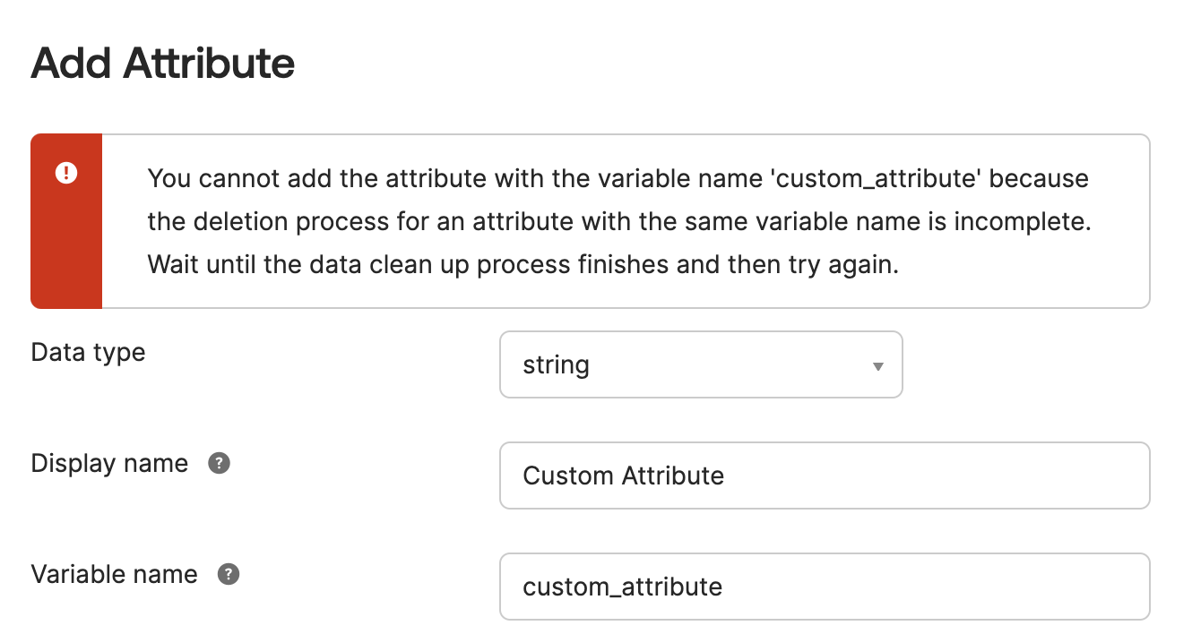The image size is (1192, 634).
Task: Click the Add Attribute heading
Action: [162, 64]
